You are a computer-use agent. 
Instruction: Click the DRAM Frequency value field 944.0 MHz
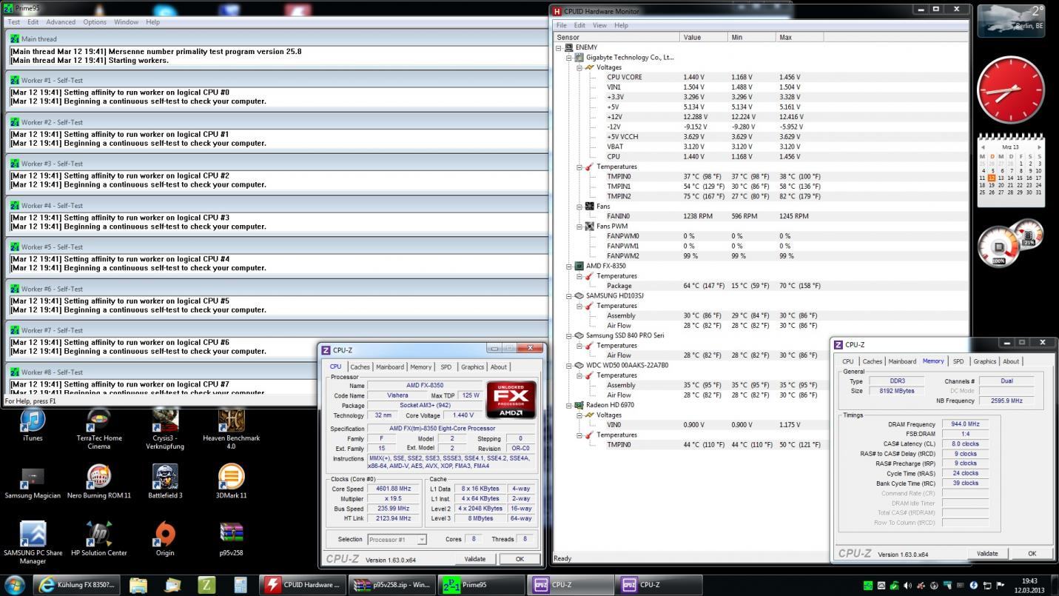coord(965,424)
